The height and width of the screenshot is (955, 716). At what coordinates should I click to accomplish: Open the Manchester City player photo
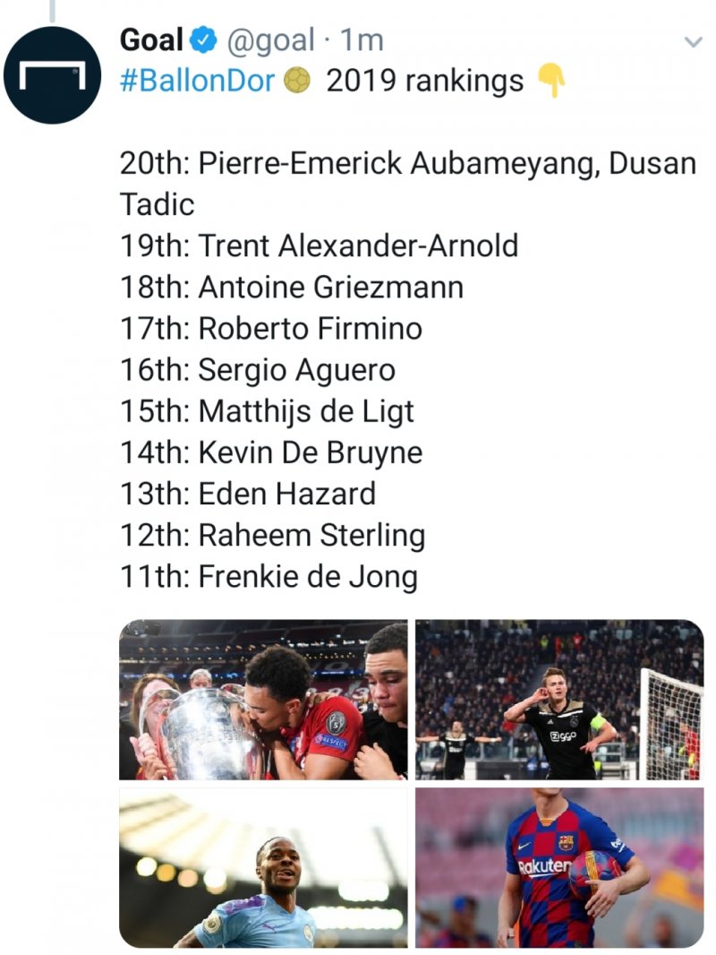(x=263, y=867)
